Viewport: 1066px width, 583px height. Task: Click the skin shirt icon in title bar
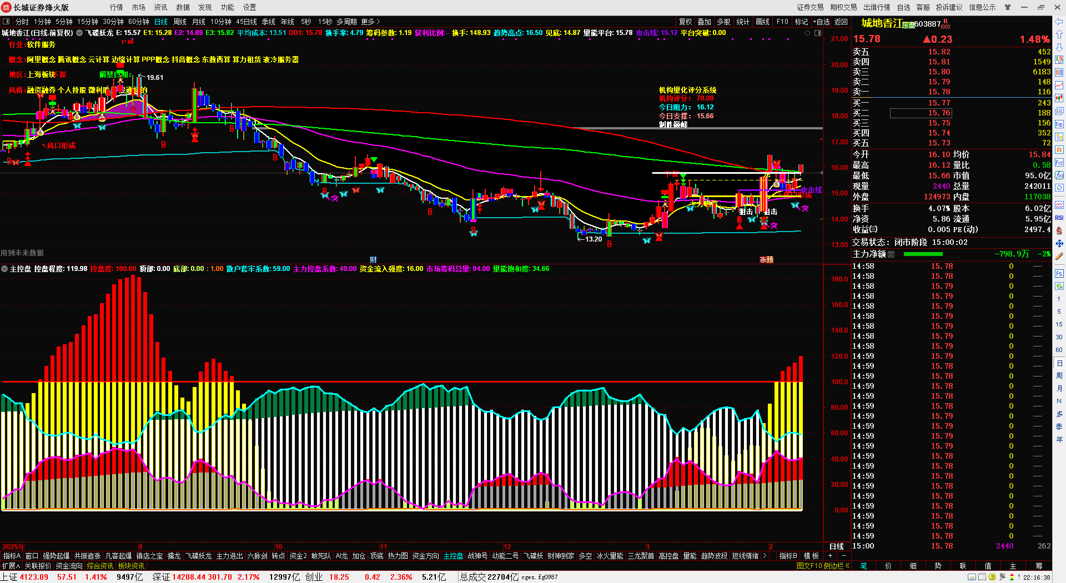coord(1008,7)
